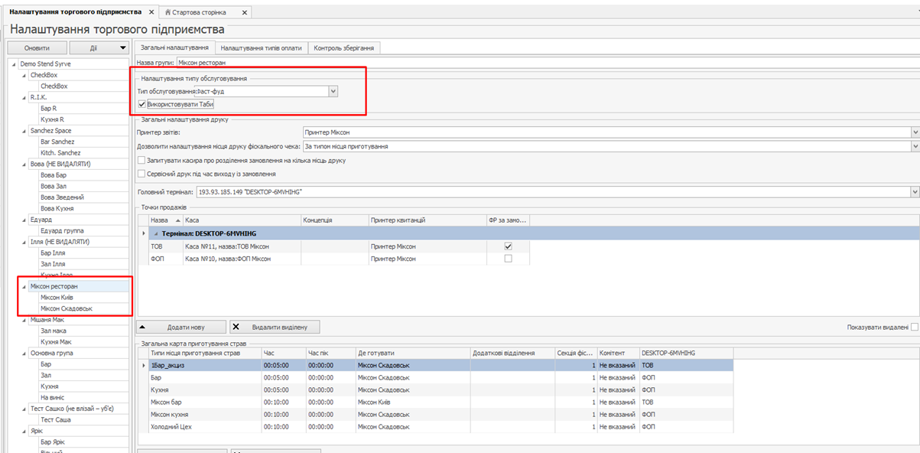The image size is (920, 453).
Task: Close the Налаштування торгового підприємства tab
Action: pos(151,13)
